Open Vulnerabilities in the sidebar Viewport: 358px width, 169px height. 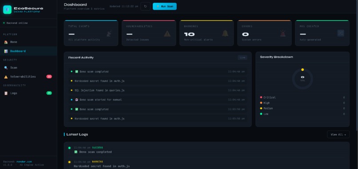28,77
